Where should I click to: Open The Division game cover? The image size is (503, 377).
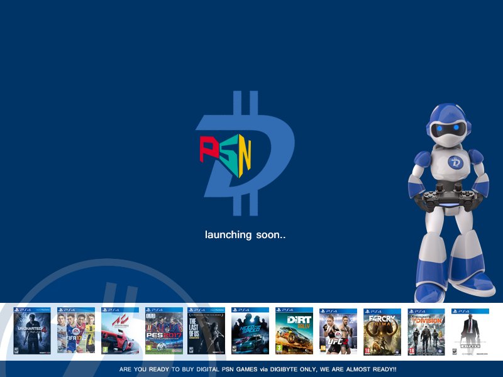coord(426,332)
